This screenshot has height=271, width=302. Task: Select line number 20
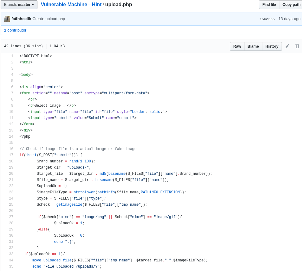11,174
